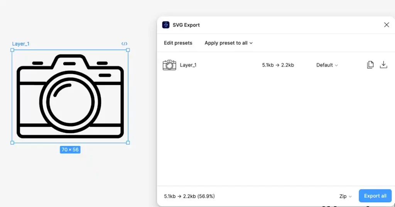This screenshot has height=207, width=395.
Task: Click the SVG Export plugin logo icon
Action: click(166, 25)
